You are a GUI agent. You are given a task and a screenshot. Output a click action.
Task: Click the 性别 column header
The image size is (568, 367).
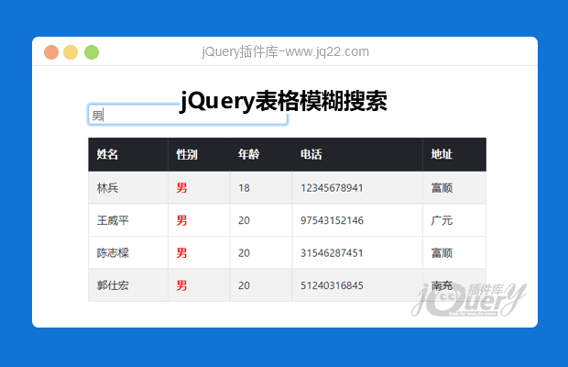click(187, 154)
